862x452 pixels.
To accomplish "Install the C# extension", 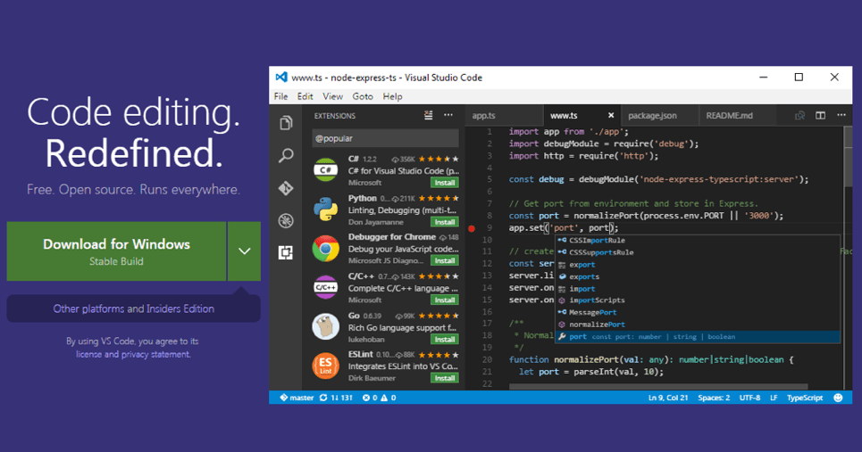I will [445, 183].
